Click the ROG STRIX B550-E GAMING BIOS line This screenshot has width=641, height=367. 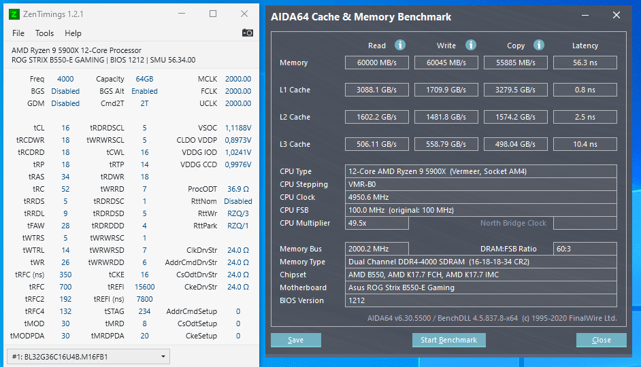[103, 60]
